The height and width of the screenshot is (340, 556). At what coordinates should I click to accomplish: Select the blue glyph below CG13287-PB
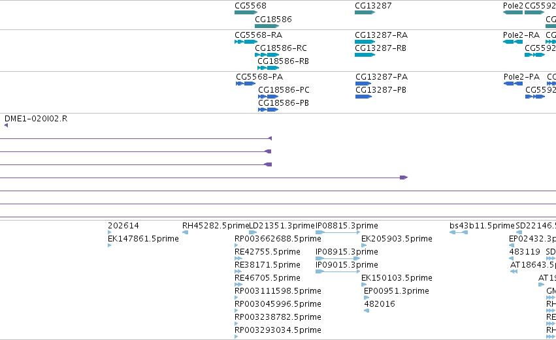click(x=363, y=97)
